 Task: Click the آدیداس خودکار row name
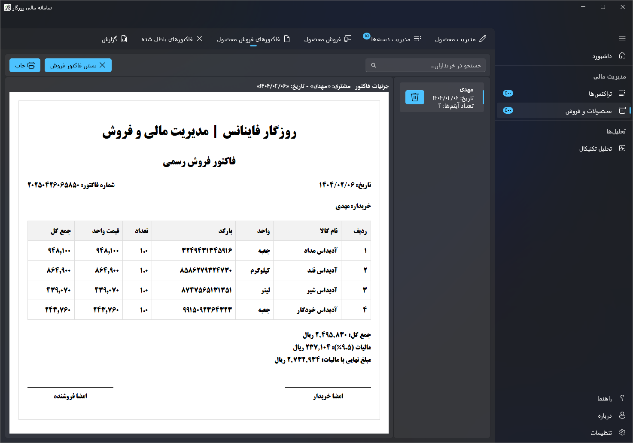[x=317, y=310]
